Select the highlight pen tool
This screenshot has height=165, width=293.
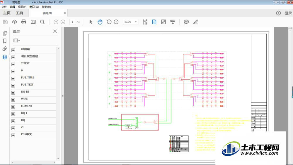195,22
